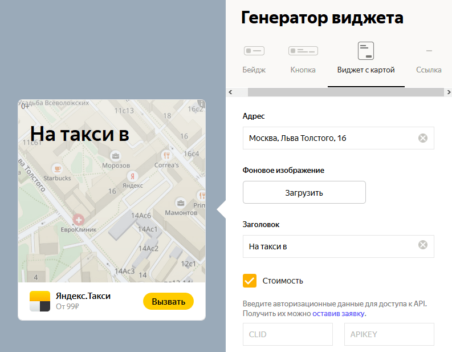This screenshot has width=452, height=352.
Task: Focus the APIKEY input field
Action: [x=389, y=334]
